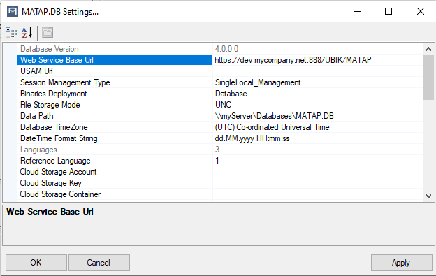Sort properties alphabetically with A-Z icon
The width and height of the screenshot is (436, 276).
(x=27, y=33)
